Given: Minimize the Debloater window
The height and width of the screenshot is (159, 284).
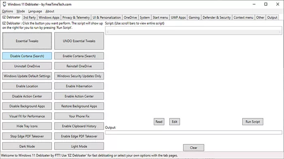Looking at the screenshot, I should coord(254,4).
